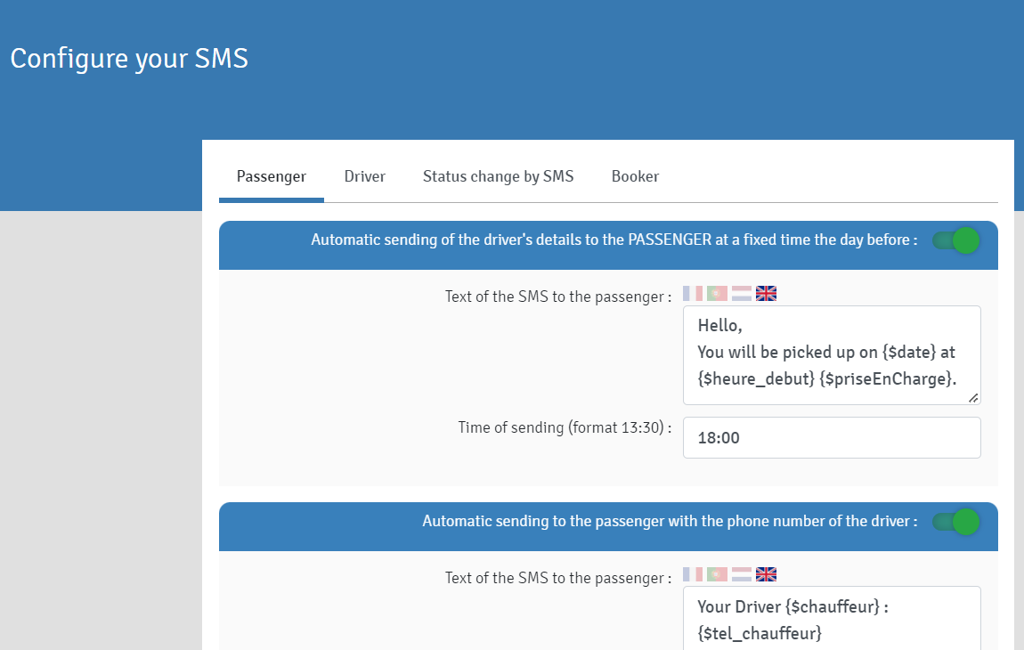Select Dutch flag for day-before SMS text
This screenshot has height=650, width=1024.
point(741,293)
